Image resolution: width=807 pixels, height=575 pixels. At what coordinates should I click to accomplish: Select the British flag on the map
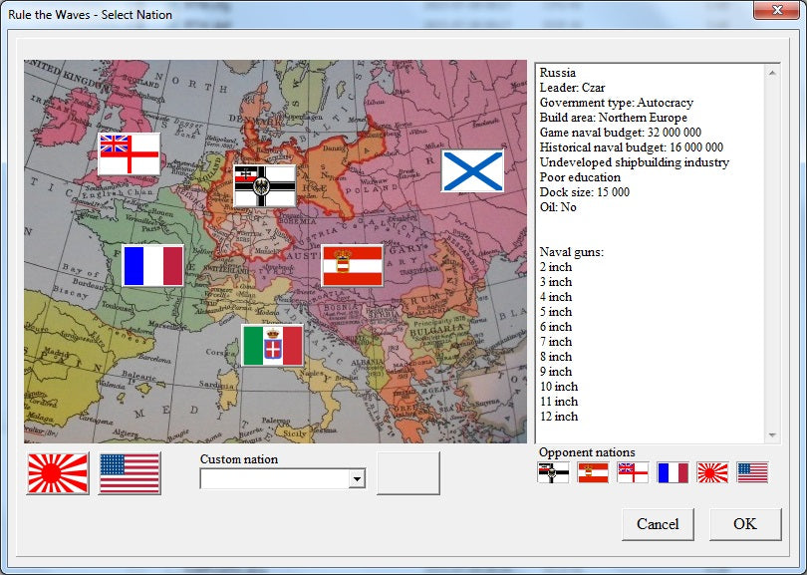(x=129, y=154)
